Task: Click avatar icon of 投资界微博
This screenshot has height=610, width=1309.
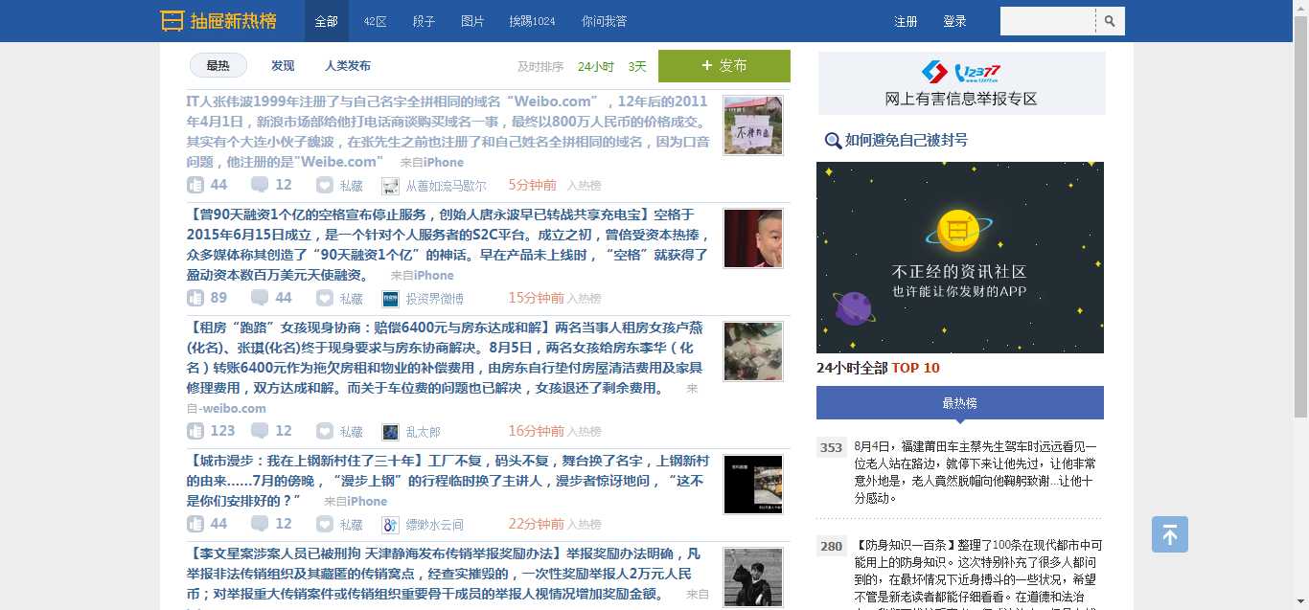Action: (390, 299)
